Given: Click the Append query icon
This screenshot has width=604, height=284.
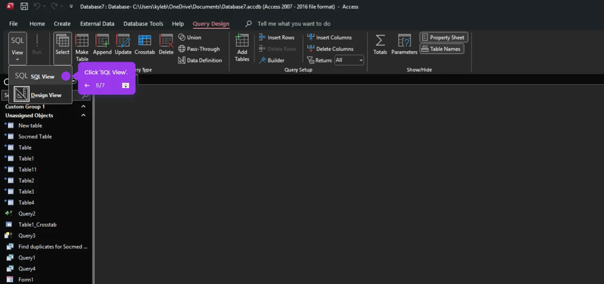Looking at the screenshot, I should [102, 44].
